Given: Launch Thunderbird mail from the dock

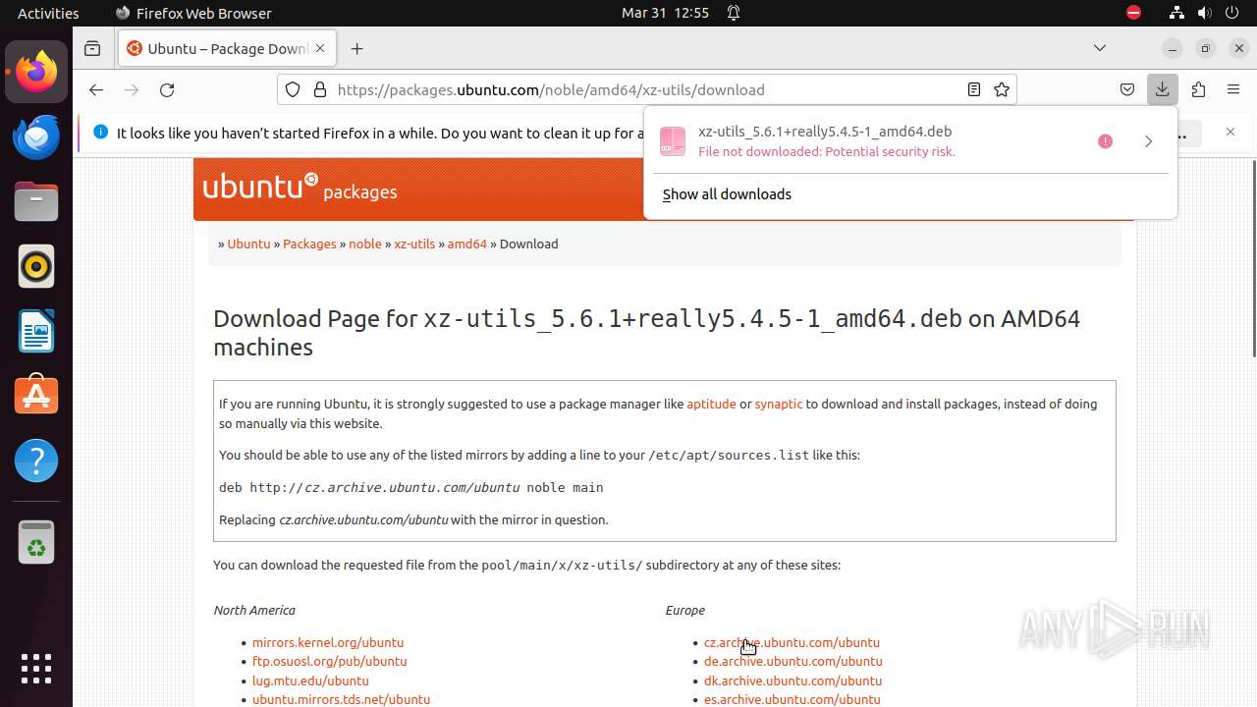Looking at the screenshot, I should [x=36, y=136].
